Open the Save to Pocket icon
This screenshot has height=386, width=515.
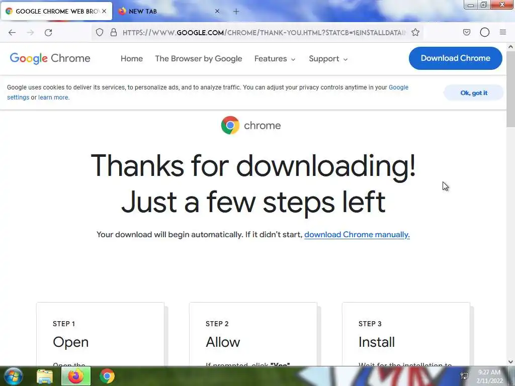(467, 32)
